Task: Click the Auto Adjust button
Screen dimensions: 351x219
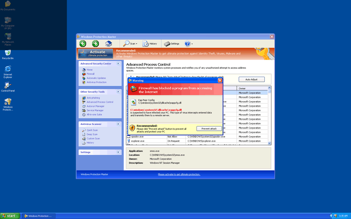Action: pos(251,80)
